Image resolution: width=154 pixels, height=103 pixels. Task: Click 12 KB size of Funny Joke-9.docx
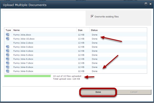(81, 71)
